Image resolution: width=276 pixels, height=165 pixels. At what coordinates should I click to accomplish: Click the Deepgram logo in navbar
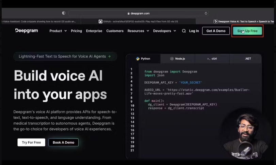coord(27,31)
